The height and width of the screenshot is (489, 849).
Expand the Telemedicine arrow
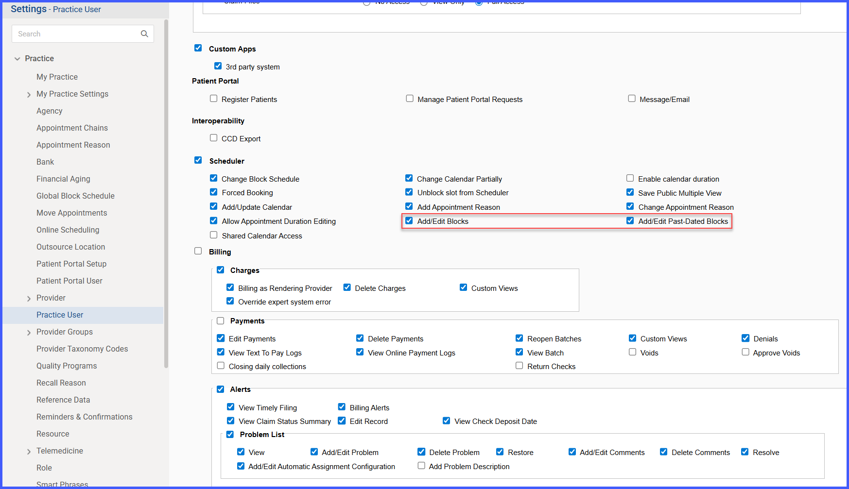[29, 452]
